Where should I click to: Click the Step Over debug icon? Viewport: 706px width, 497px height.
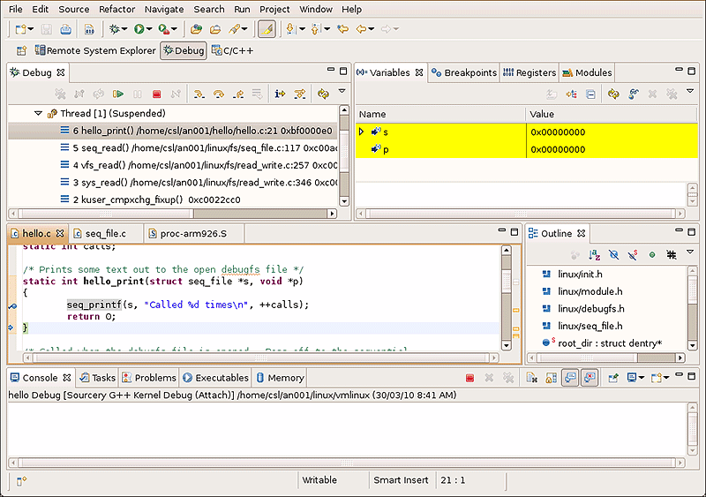(218, 94)
